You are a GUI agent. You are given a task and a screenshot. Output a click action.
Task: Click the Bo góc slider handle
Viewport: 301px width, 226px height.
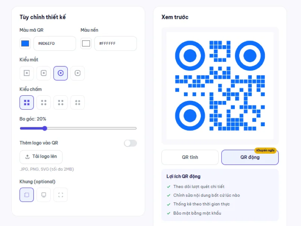coord(45,128)
